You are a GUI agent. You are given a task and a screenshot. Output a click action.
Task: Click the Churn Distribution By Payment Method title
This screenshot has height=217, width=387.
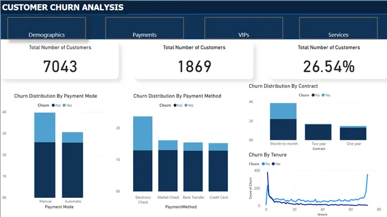coord(177,96)
